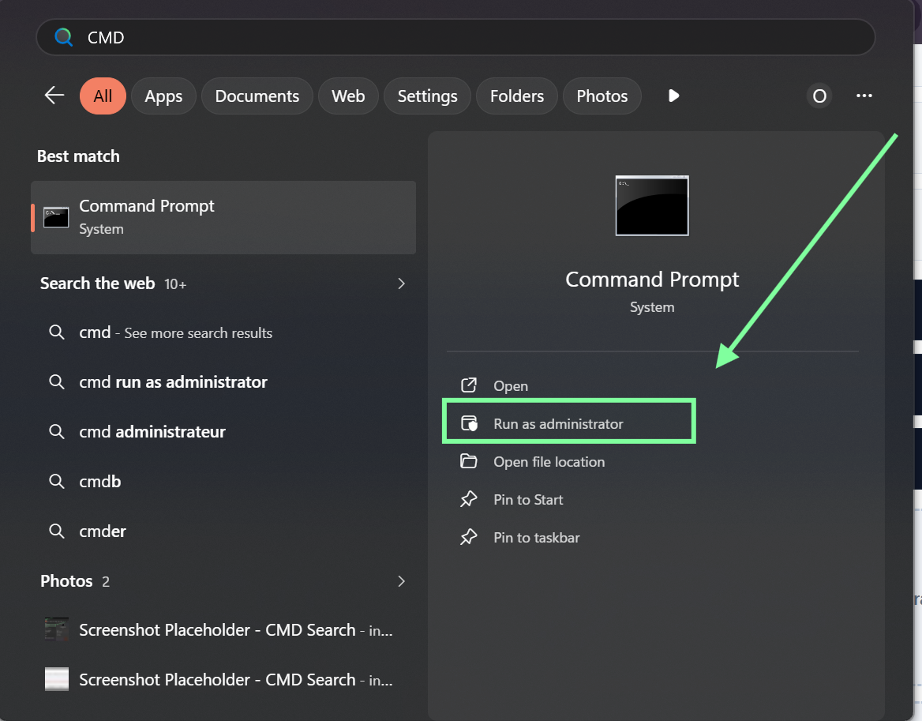Click the large Command Prompt preview icon
Image resolution: width=922 pixels, height=721 pixels.
pyautogui.click(x=651, y=205)
